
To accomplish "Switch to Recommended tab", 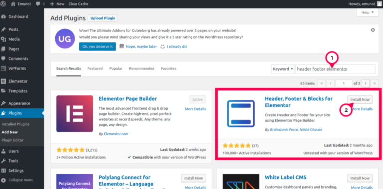I will (142, 69).
